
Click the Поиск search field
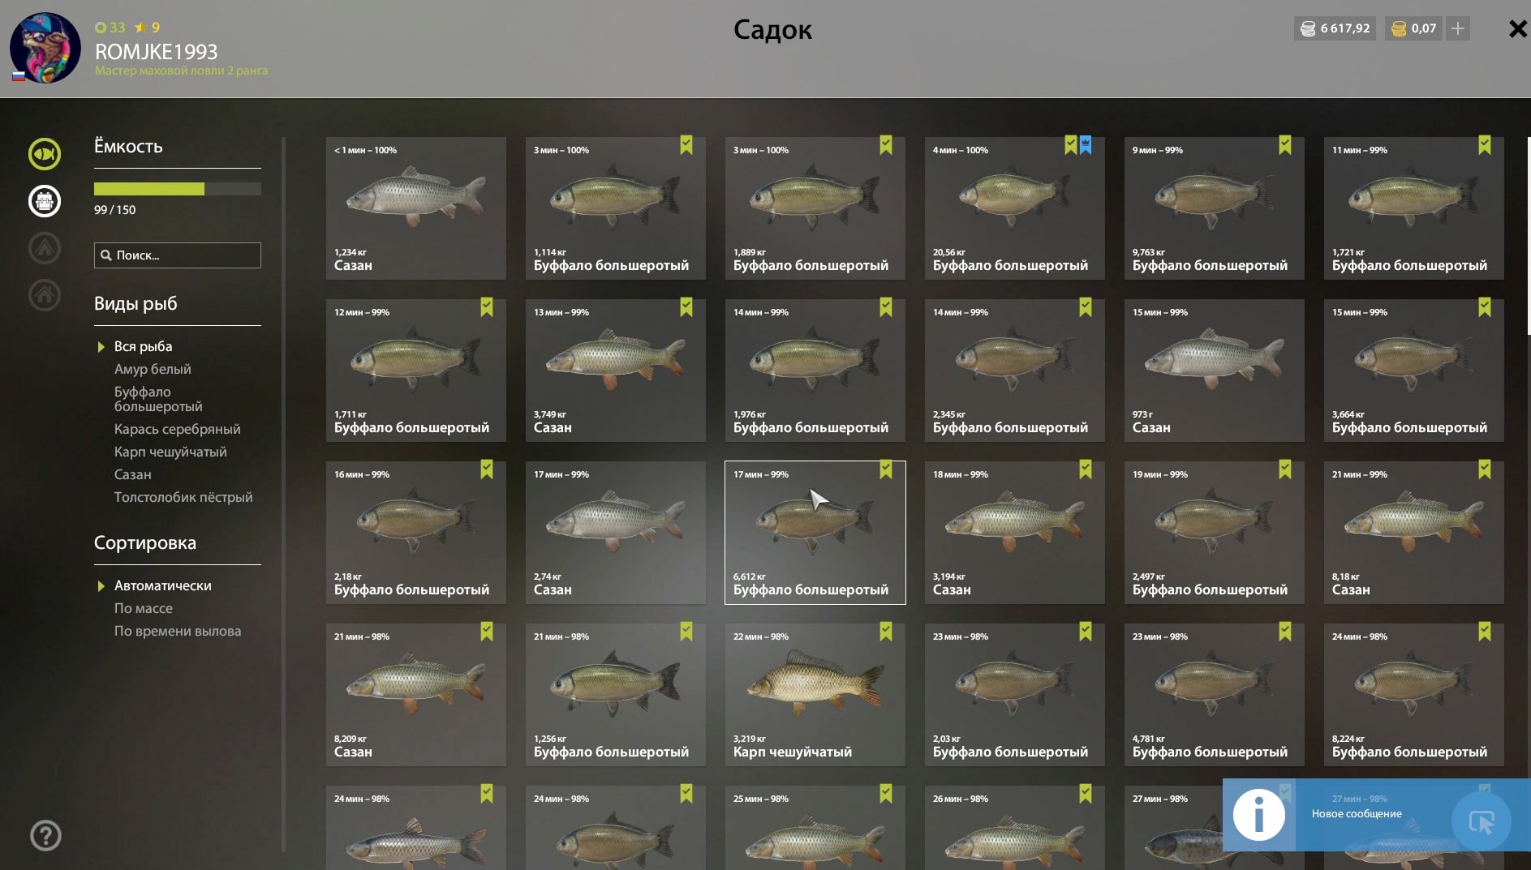pyautogui.click(x=178, y=255)
